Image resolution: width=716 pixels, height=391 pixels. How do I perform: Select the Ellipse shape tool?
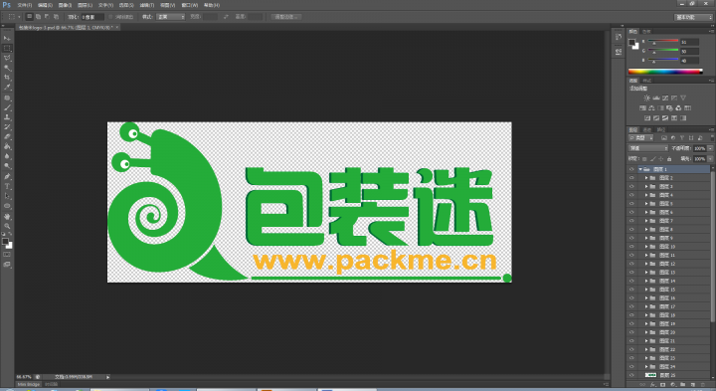[7, 206]
